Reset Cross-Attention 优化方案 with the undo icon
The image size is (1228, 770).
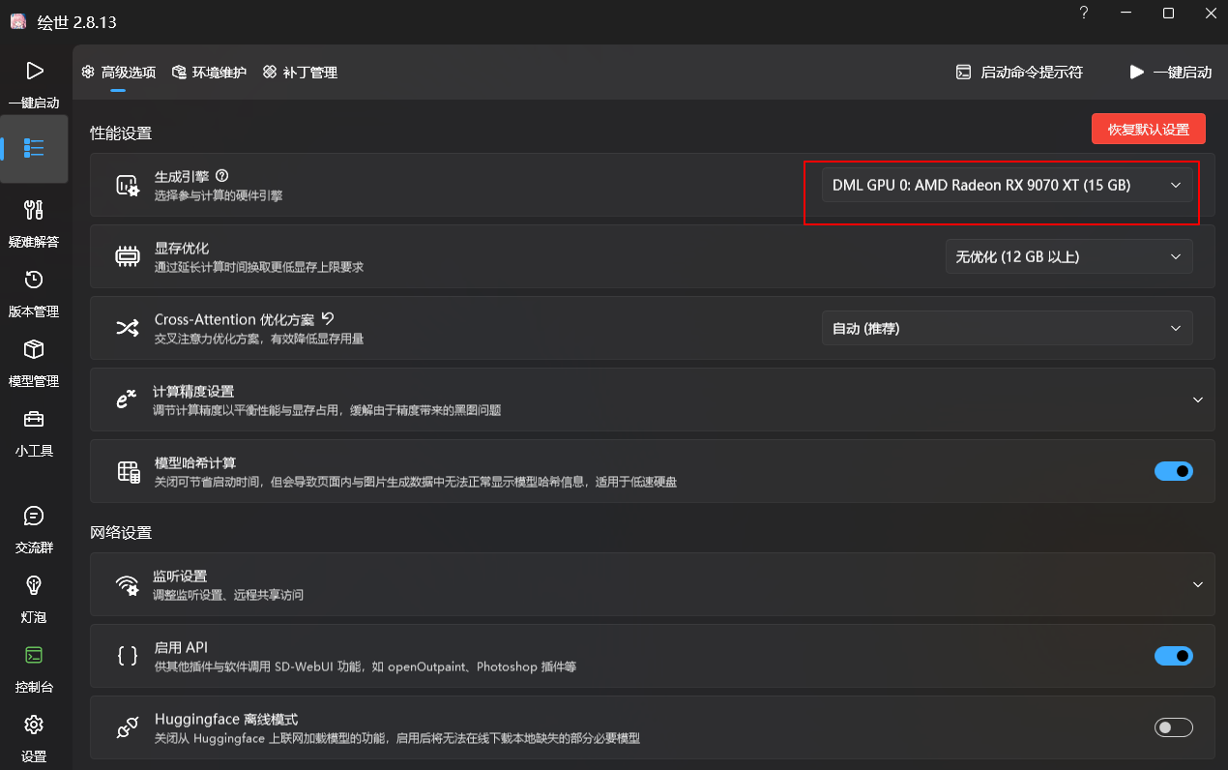[x=328, y=318]
